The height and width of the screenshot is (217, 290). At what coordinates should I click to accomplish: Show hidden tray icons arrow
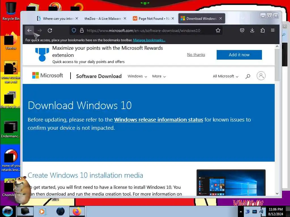point(241,212)
